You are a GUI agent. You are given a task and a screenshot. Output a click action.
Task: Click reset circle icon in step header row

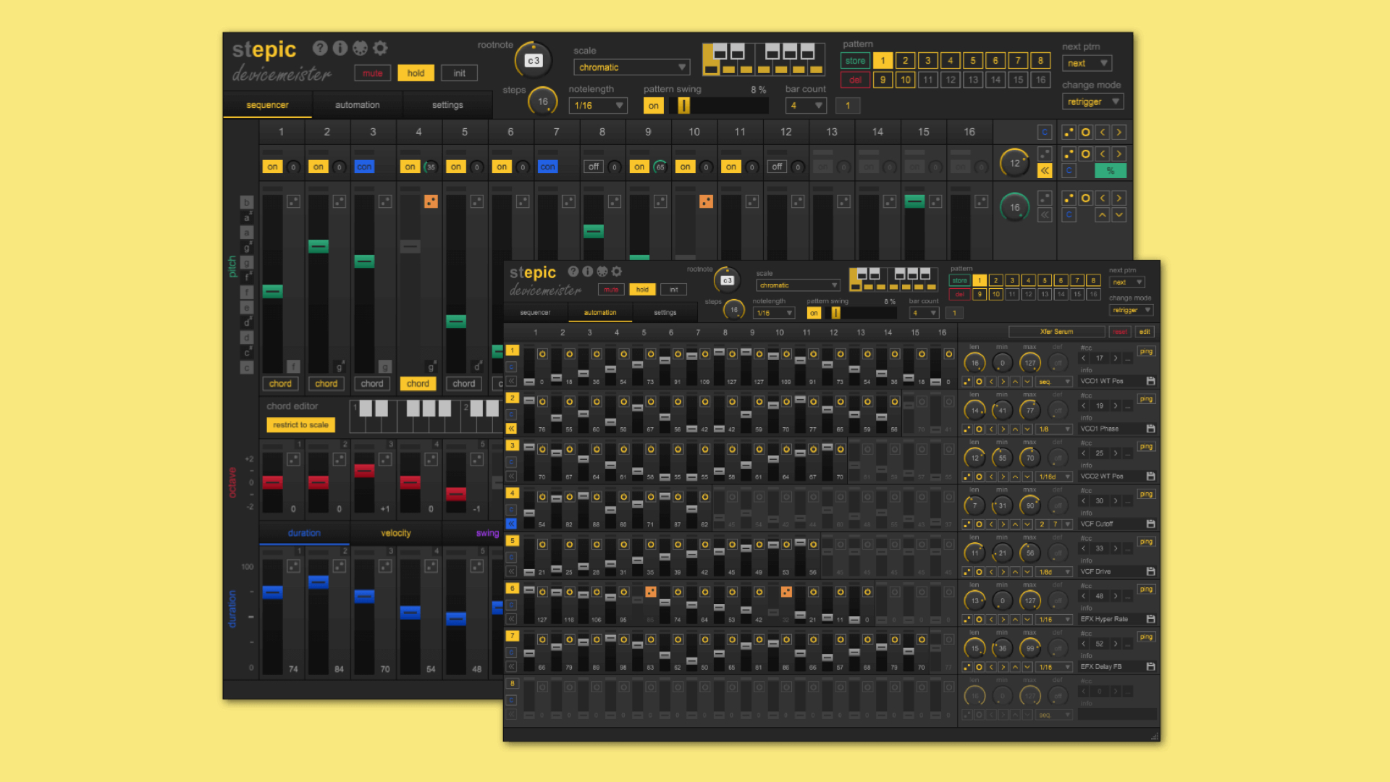click(1085, 132)
